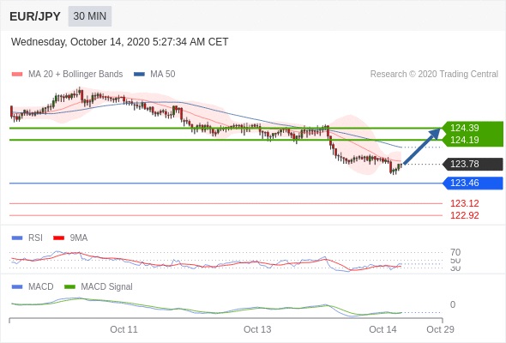Viewport: 506px width, 343px height.
Task: Click the blue 123.46 pivot price tag
Action: [473, 183]
